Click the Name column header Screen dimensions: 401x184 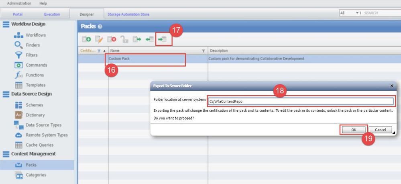tap(158, 51)
